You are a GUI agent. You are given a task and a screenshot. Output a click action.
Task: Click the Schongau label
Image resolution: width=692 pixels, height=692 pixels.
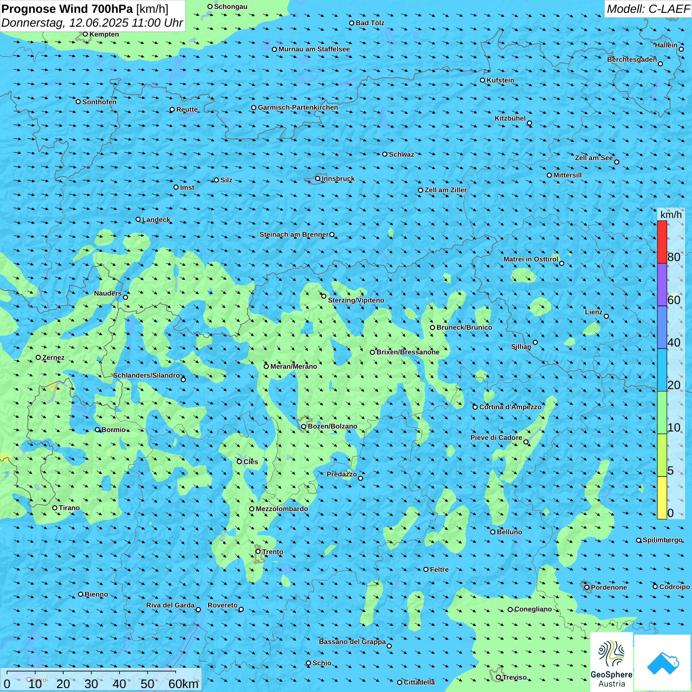(x=231, y=6)
